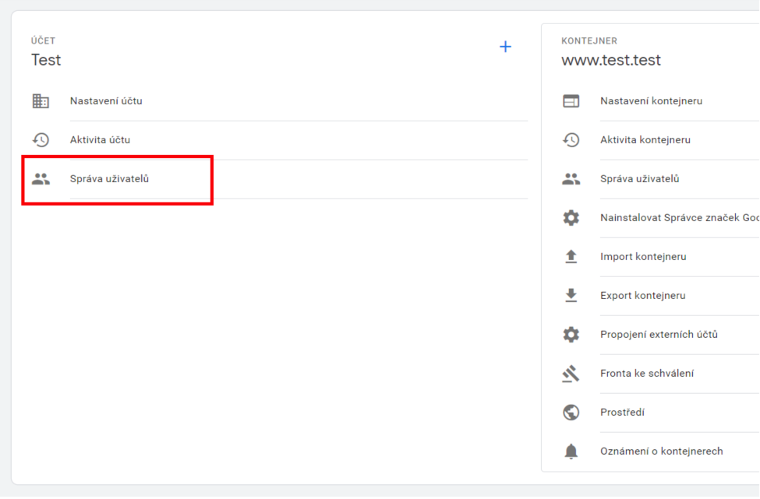Click the download arrow icon for Export kontejneru

pos(571,295)
